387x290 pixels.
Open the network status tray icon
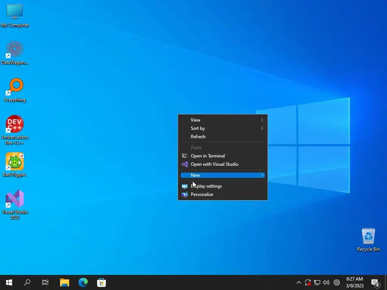[317, 282]
